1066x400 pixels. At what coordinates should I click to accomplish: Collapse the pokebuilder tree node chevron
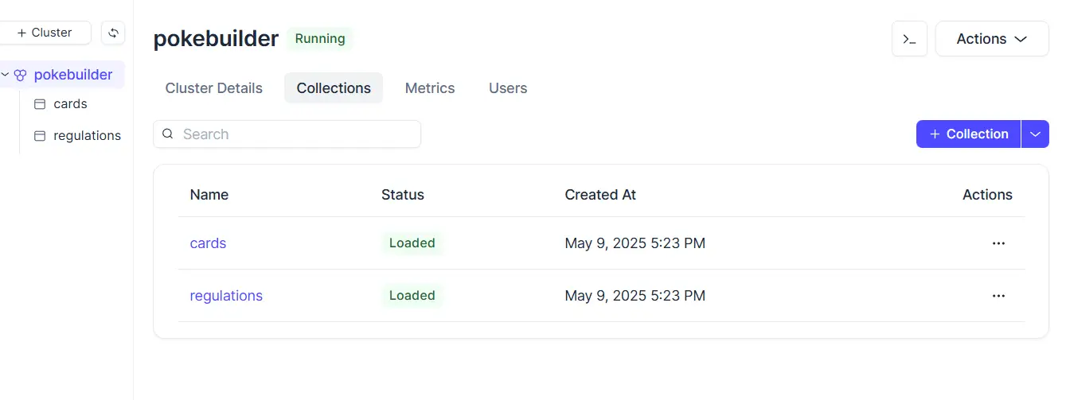[x=5, y=75]
